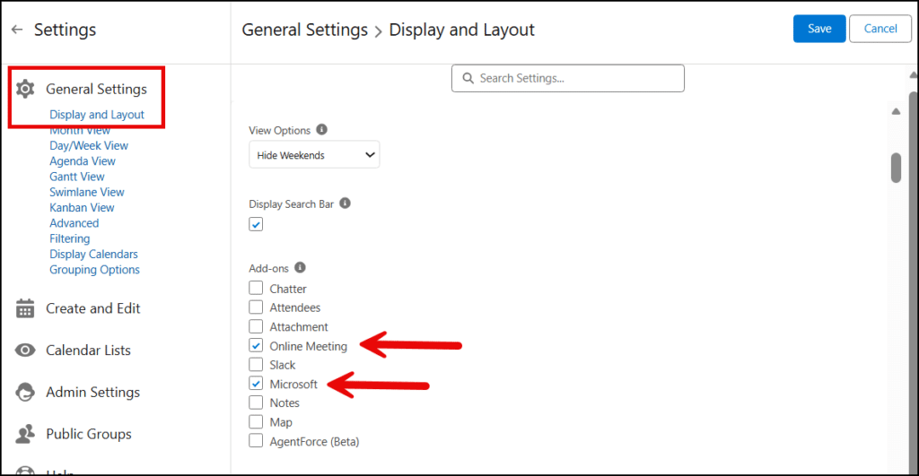Click info icon next to Add-ons
Viewport: 919px width, 476px height.
[300, 267]
